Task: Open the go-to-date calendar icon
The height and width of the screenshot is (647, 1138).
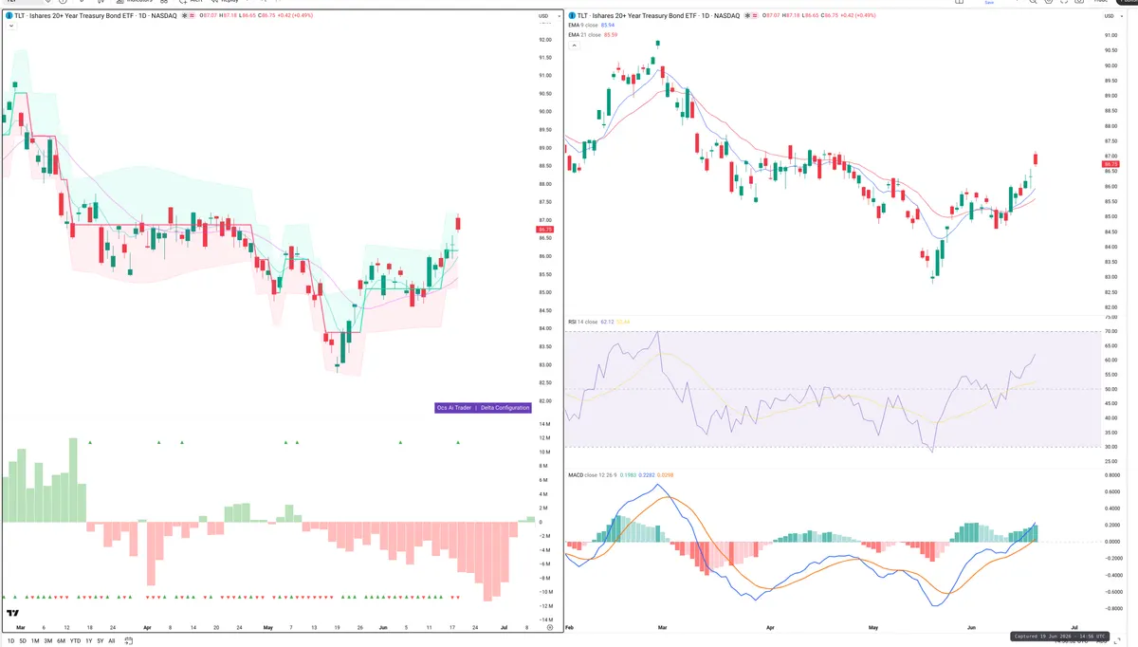Action: [128, 641]
